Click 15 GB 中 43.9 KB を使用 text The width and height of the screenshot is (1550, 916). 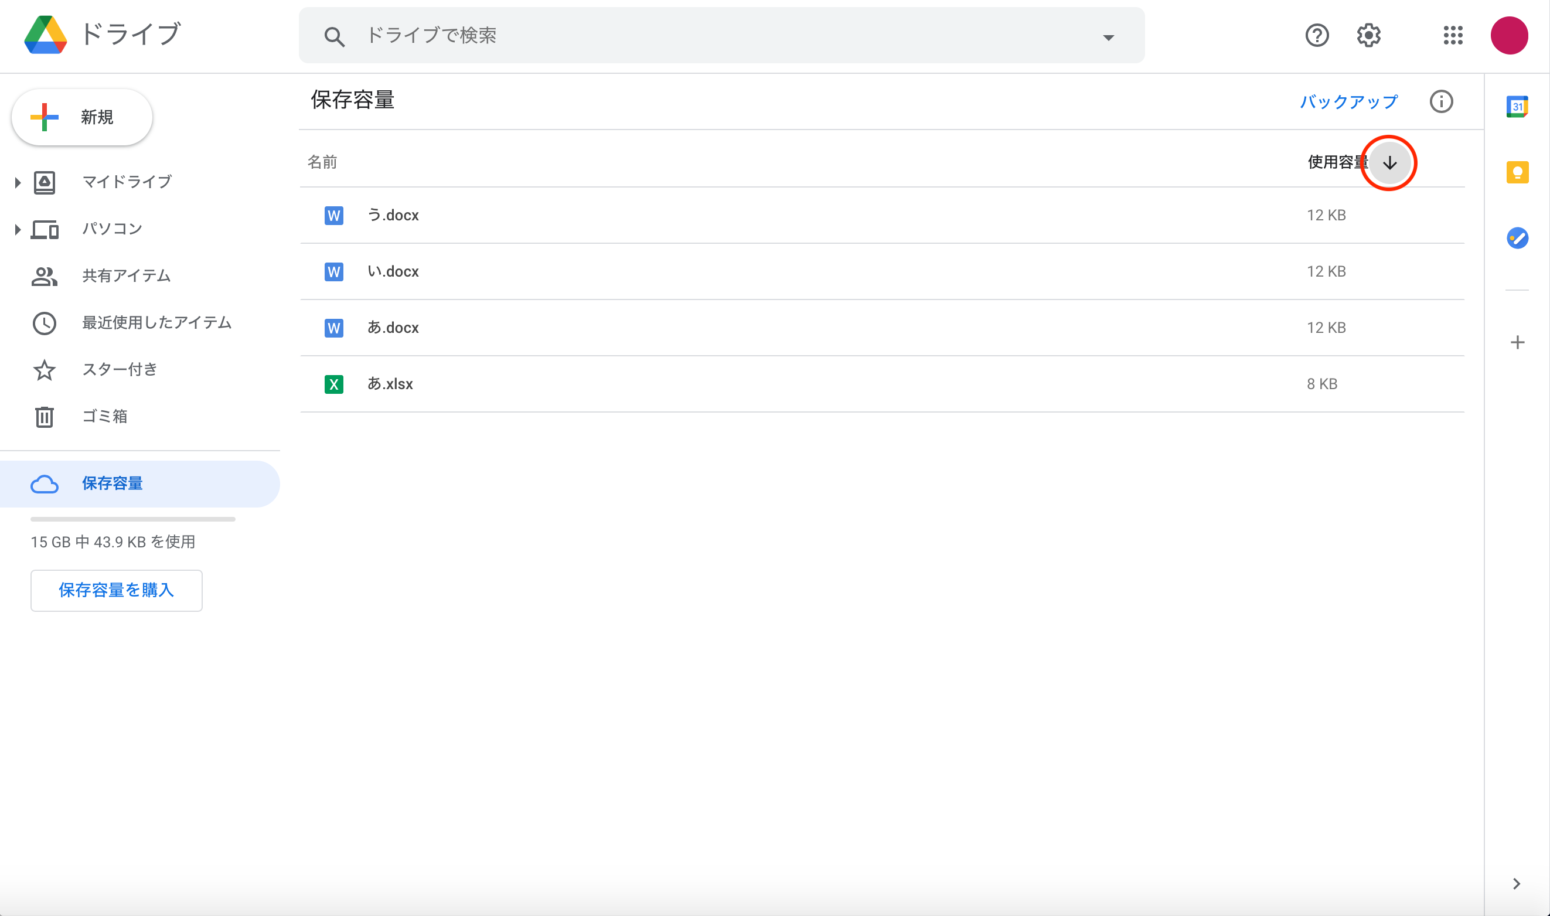113,542
